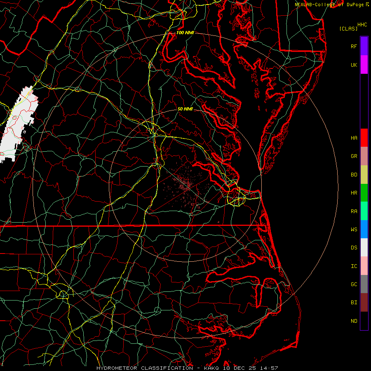Click the HR legend label
Viewport: 371px width, 371px height.
point(354,193)
